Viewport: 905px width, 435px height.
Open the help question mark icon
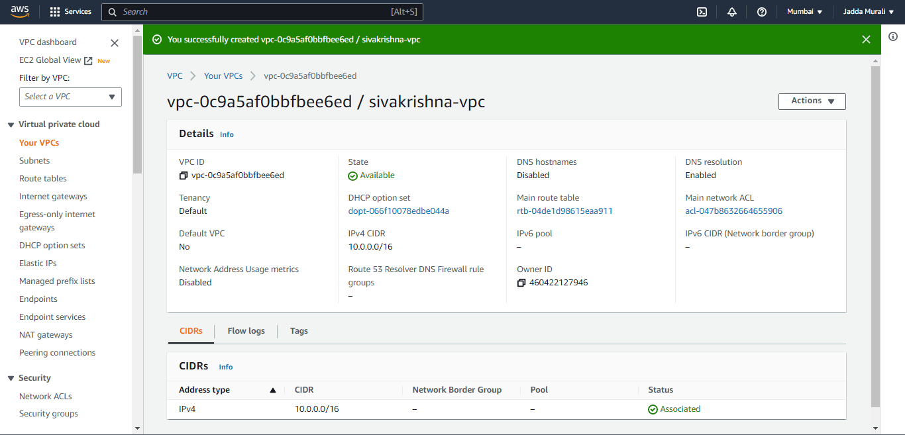[x=762, y=12]
